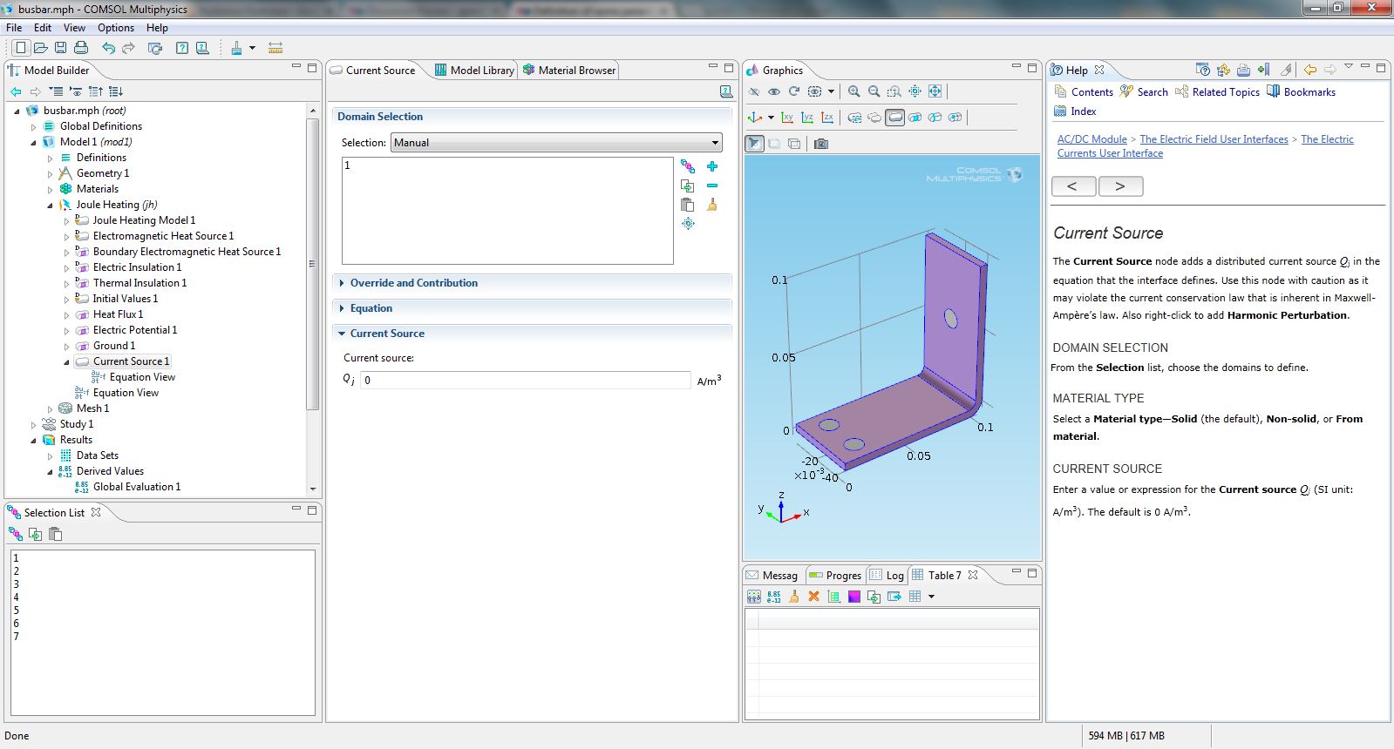Toggle the domain selection mode button
Image resolution: width=1394 pixels, height=749 pixels.
click(x=894, y=118)
